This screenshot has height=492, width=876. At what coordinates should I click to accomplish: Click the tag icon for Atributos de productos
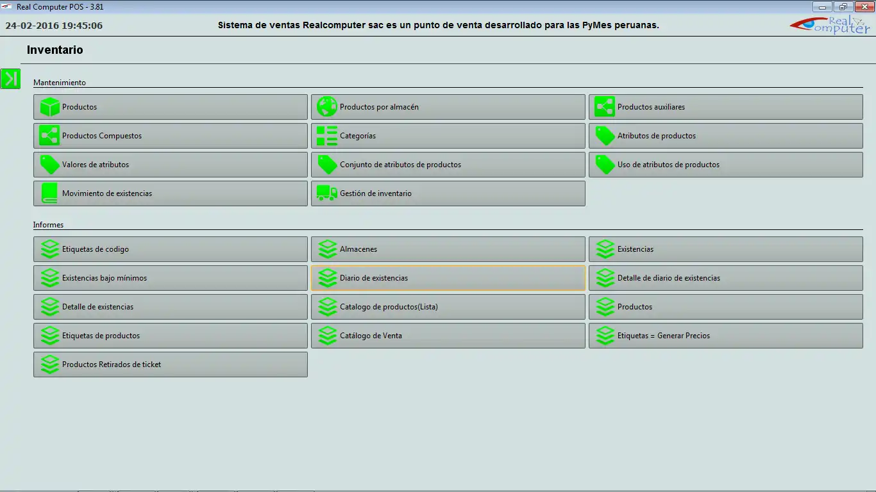click(605, 136)
